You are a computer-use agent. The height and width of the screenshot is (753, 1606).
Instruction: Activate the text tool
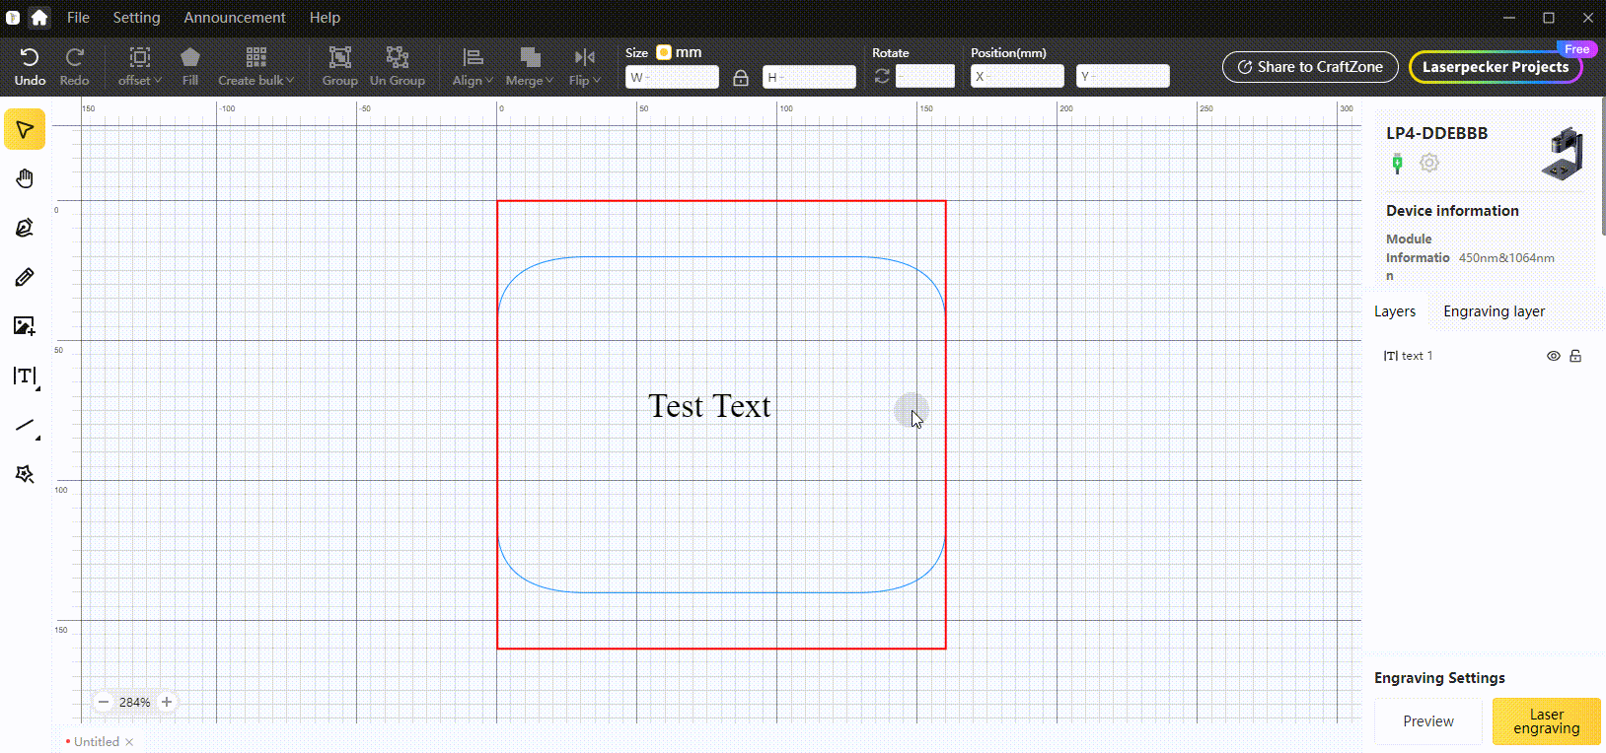pyautogui.click(x=25, y=376)
